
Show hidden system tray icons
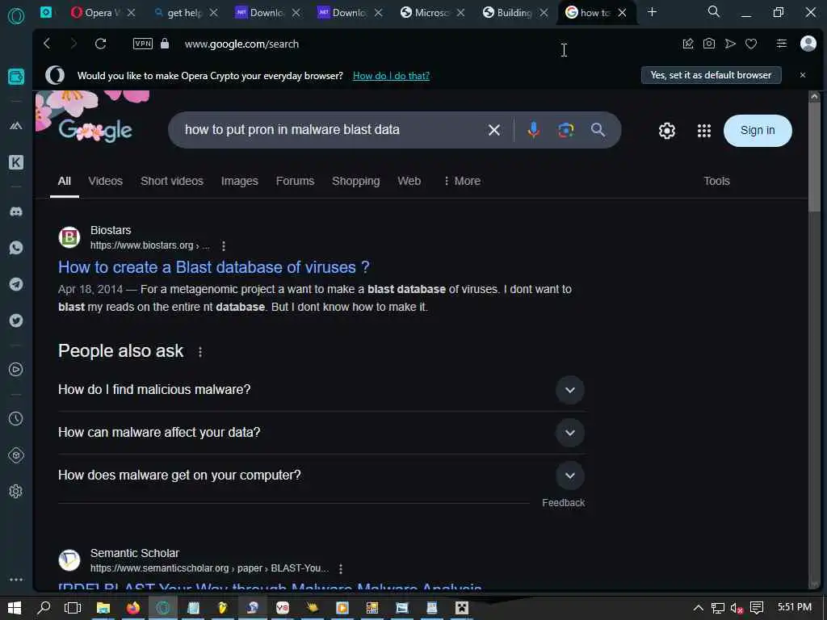click(x=698, y=608)
